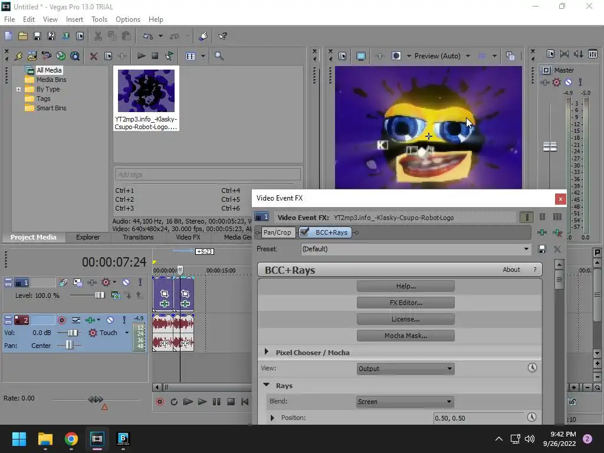Open Master FX icon under Master label
This screenshot has width=604, height=453.
[544, 82]
